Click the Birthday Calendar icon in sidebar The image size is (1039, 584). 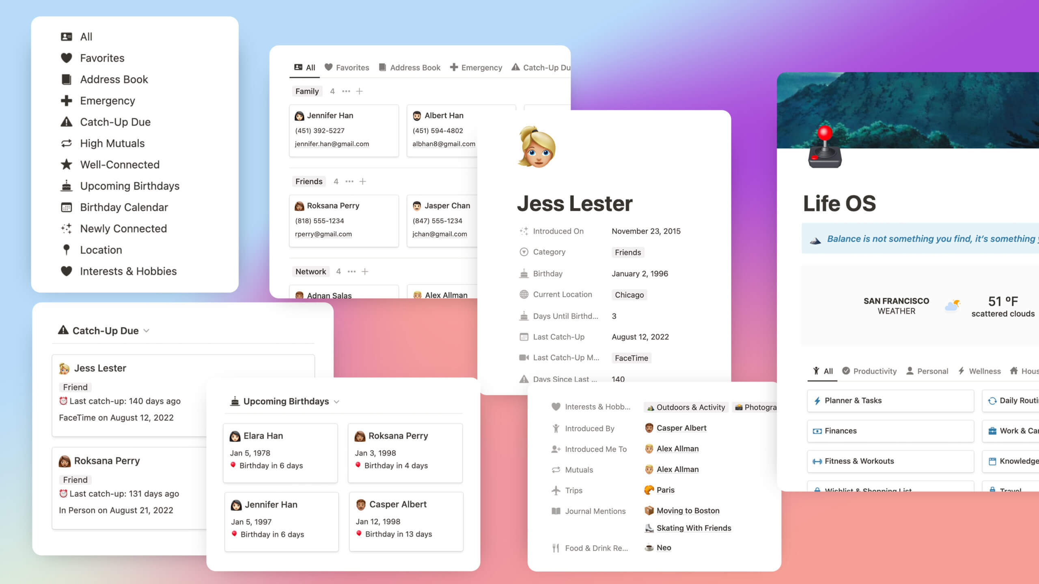coord(67,207)
